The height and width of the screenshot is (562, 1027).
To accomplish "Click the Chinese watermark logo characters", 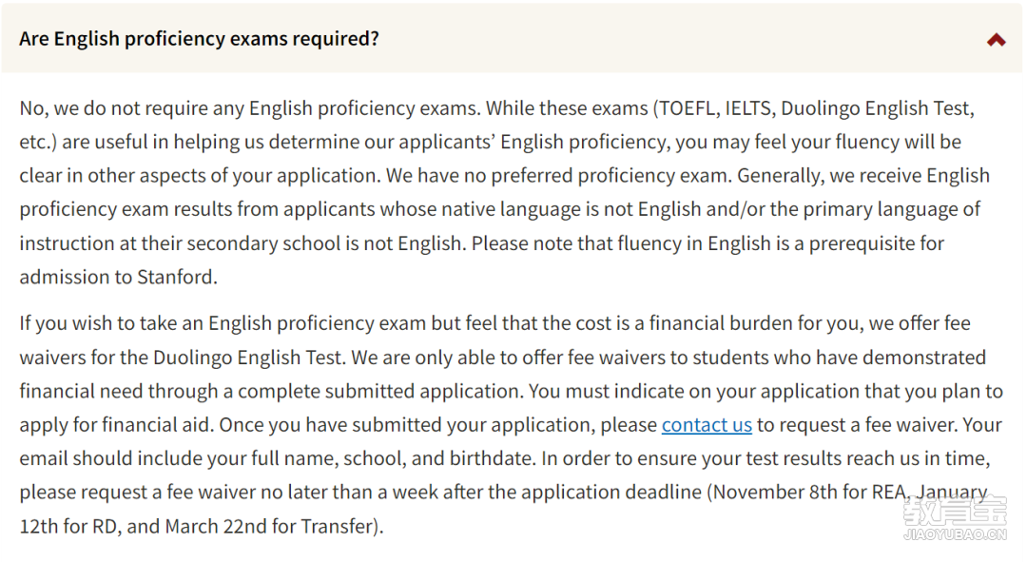I will point(955,512).
